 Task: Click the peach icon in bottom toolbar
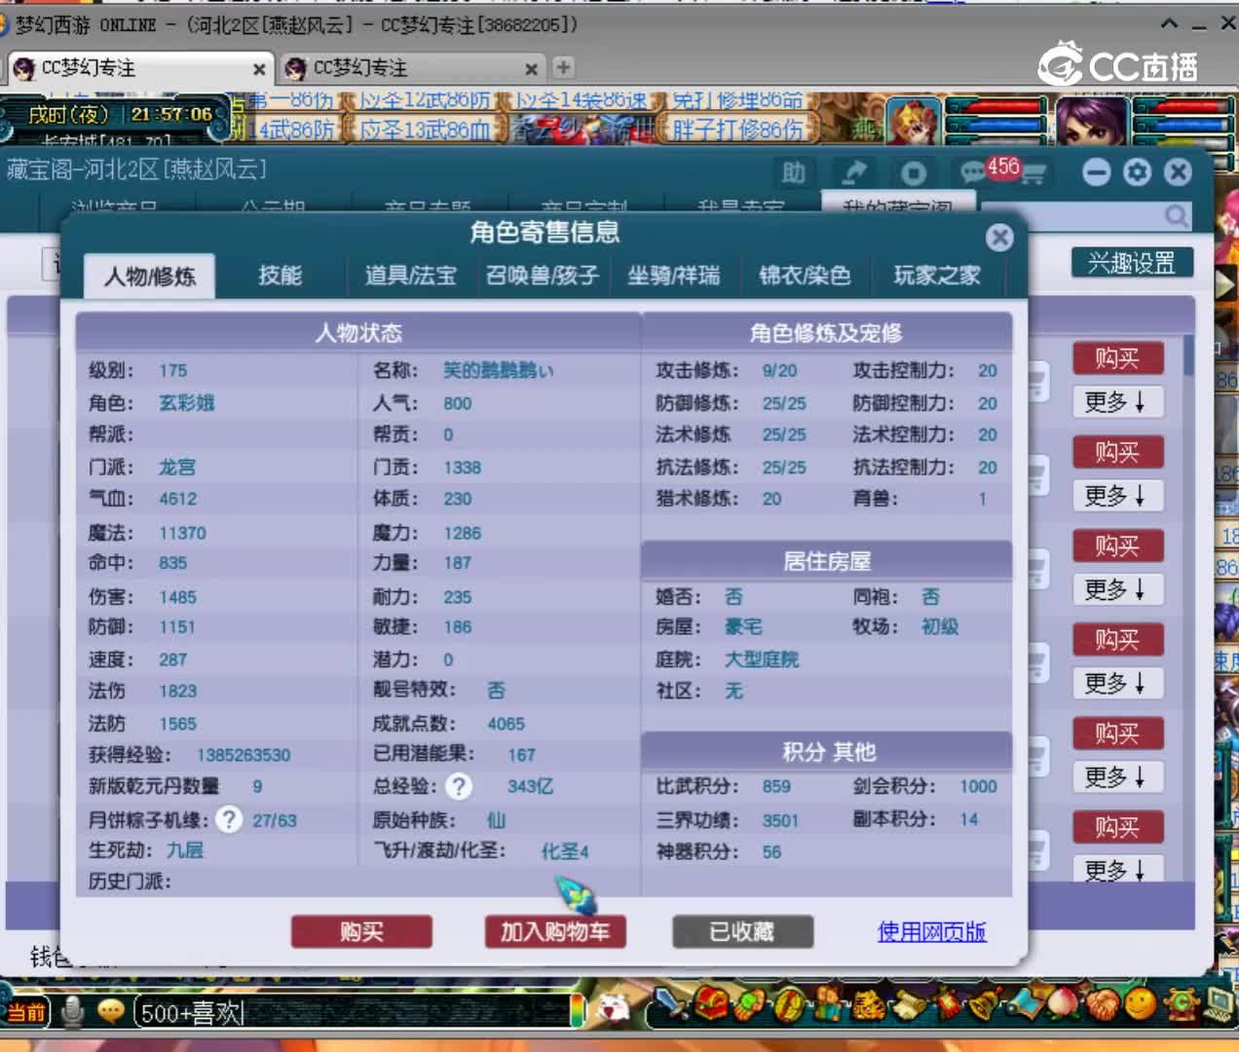pyautogui.click(x=1064, y=1005)
